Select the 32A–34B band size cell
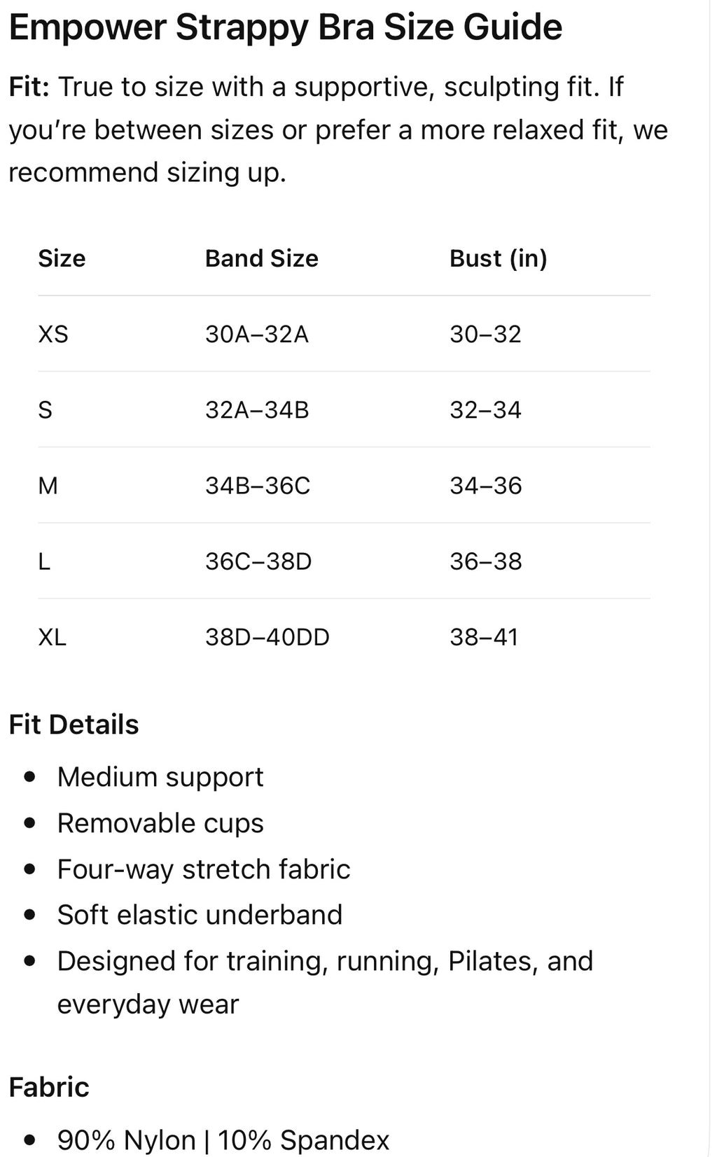The width and height of the screenshot is (717, 1157). click(x=256, y=409)
